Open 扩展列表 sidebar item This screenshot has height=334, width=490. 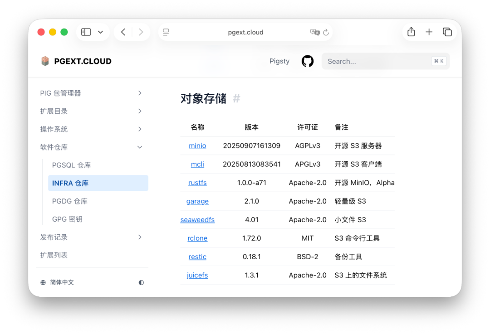(54, 255)
